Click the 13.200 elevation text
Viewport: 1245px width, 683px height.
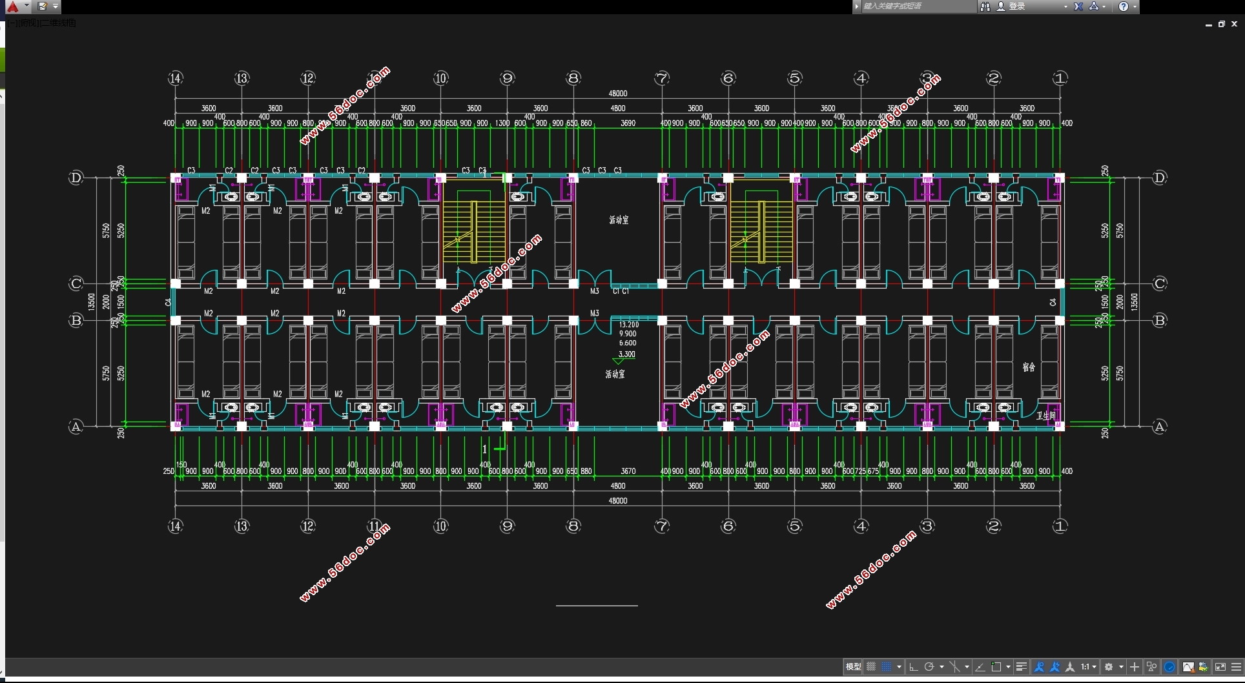629,325
